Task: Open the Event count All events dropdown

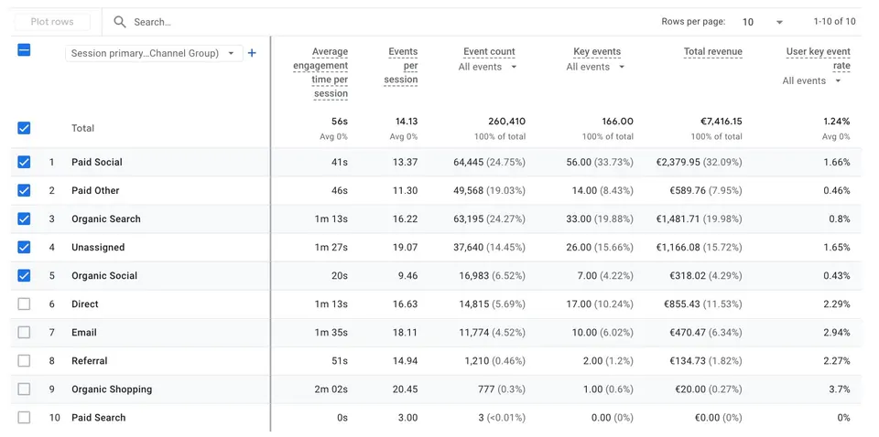Action: pos(488,67)
